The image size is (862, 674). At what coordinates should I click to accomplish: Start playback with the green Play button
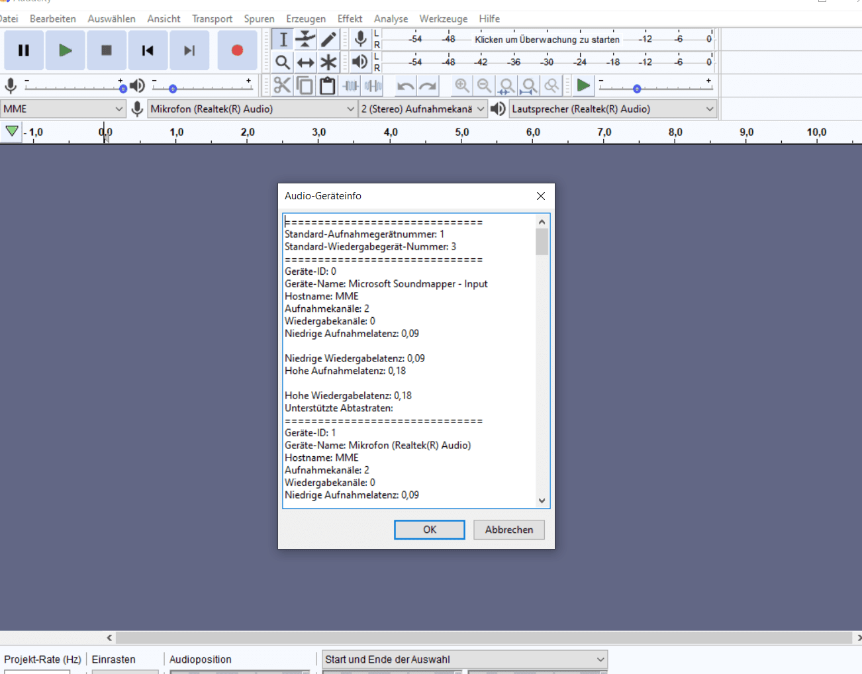pyautogui.click(x=65, y=50)
